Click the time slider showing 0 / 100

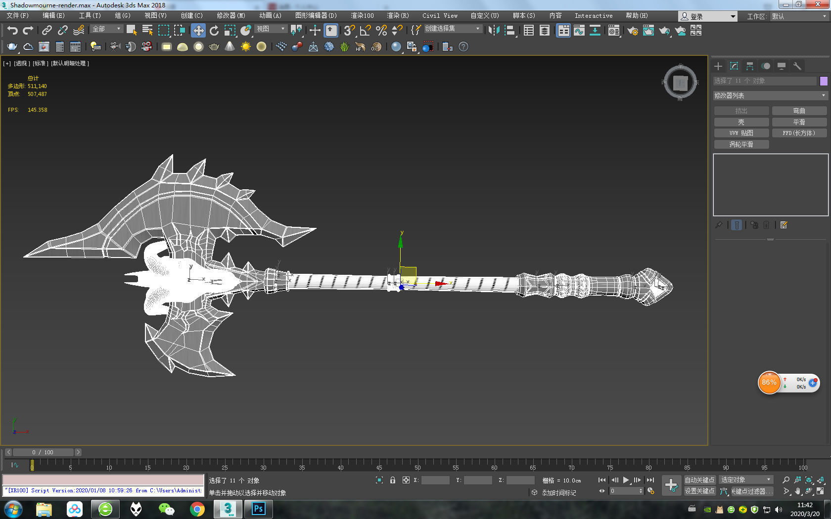pos(43,452)
